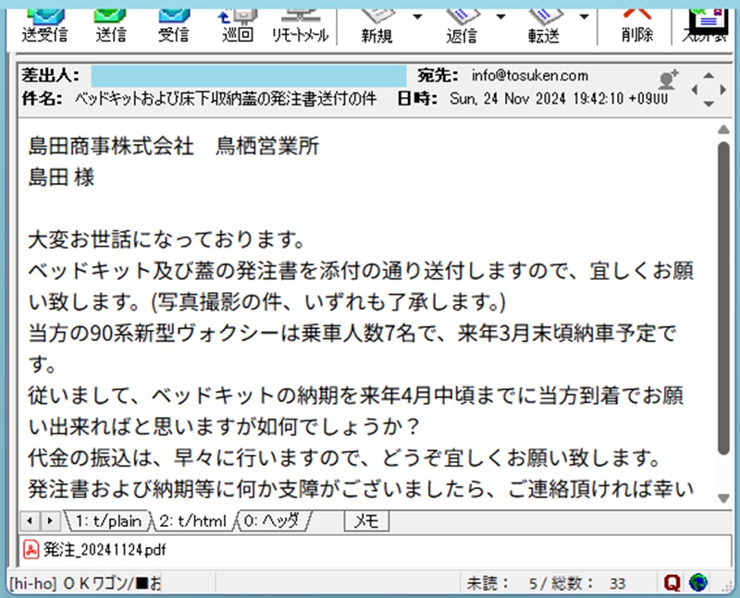Expand the 新規 dropdown arrow
This screenshot has height=598, width=740.
click(x=417, y=17)
